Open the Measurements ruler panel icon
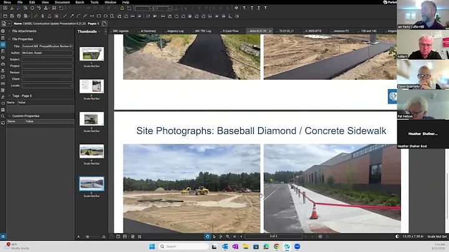 [3, 84]
